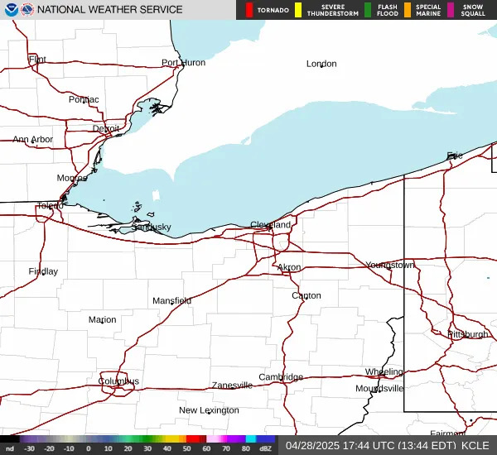
Task: Click the Marion city label
Action: (102, 319)
